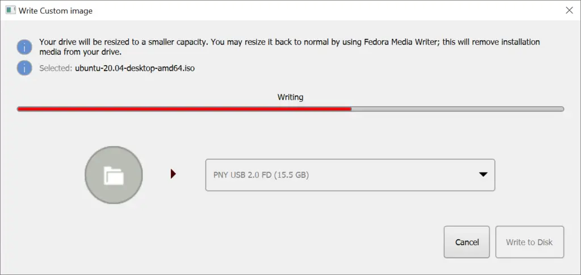Click the gray Selected: label

[56, 68]
